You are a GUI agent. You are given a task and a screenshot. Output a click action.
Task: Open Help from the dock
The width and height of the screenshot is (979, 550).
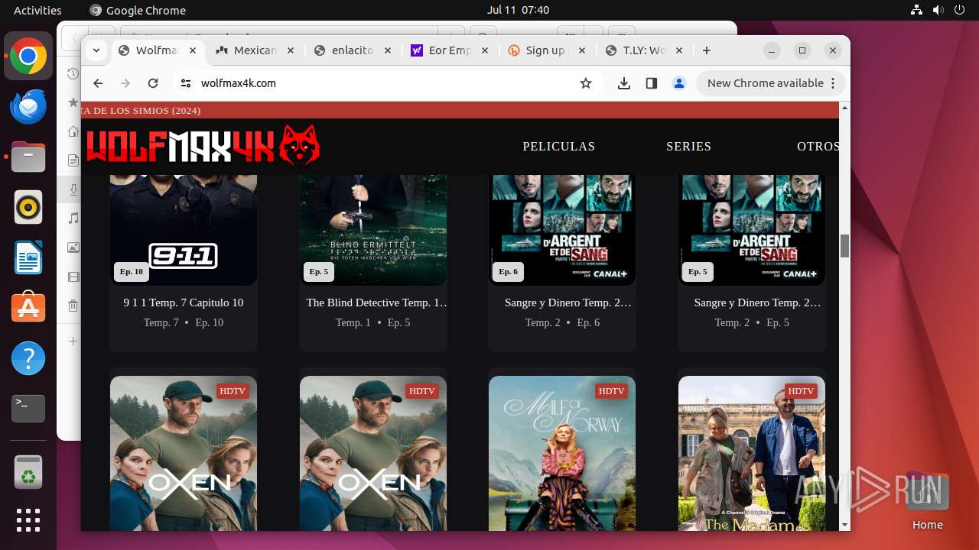28,358
